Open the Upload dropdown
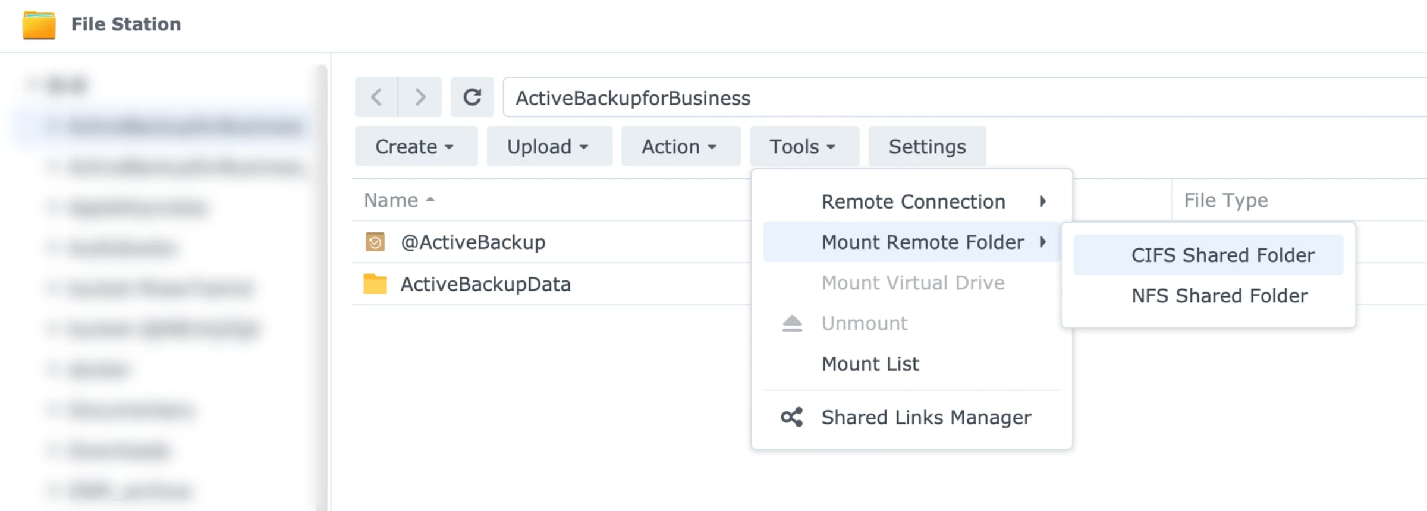 pos(549,147)
